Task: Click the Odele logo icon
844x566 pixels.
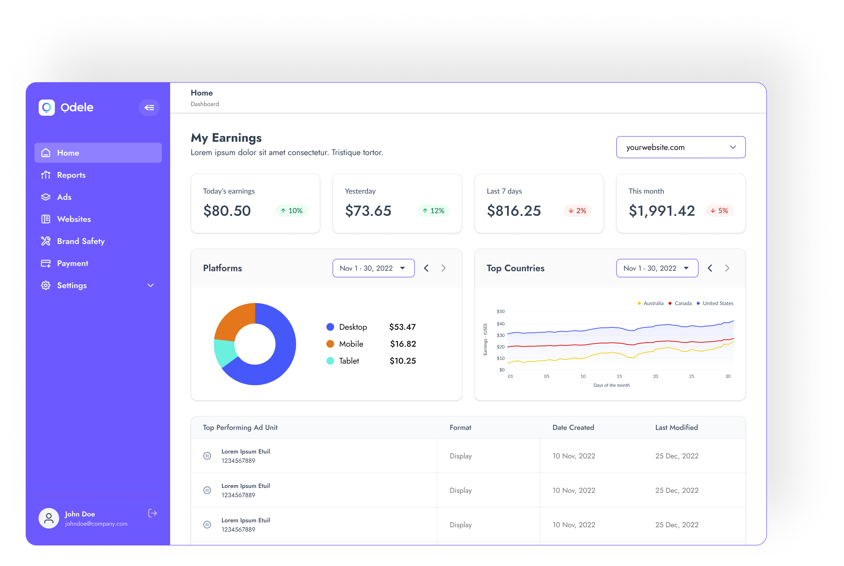Action: click(x=47, y=108)
